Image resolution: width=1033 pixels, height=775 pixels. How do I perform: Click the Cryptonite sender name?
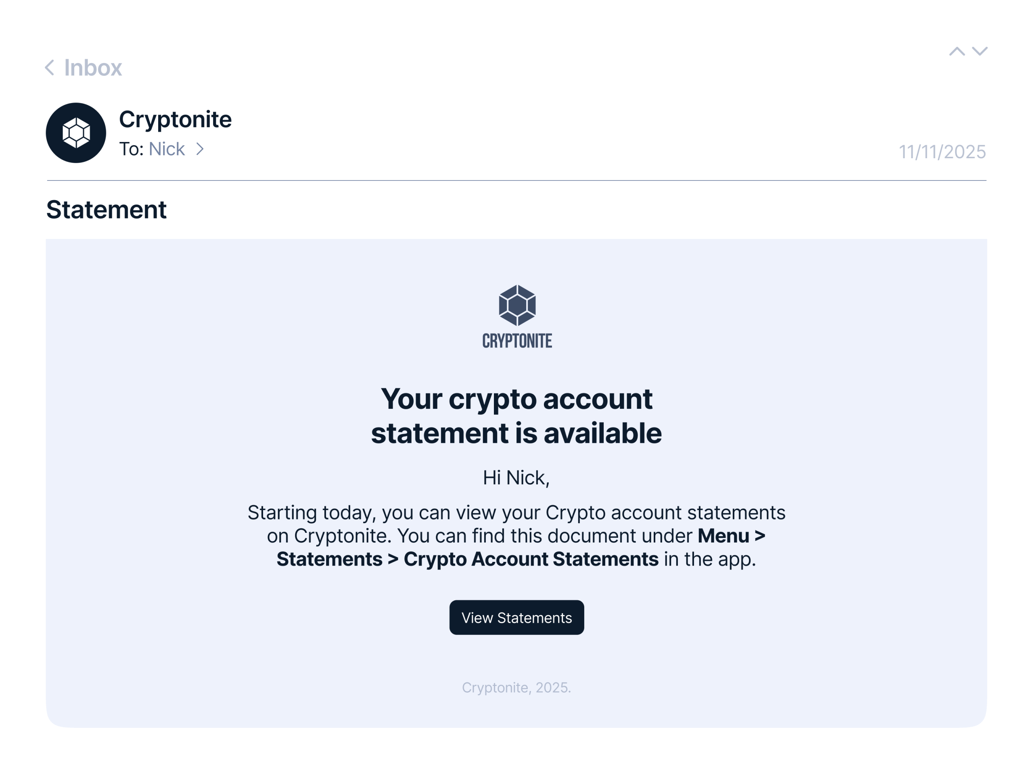click(x=176, y=119)
